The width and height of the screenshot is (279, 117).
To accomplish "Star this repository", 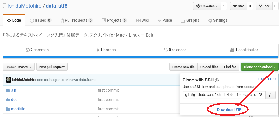I will pyautogui.click(x=238, y=6).
